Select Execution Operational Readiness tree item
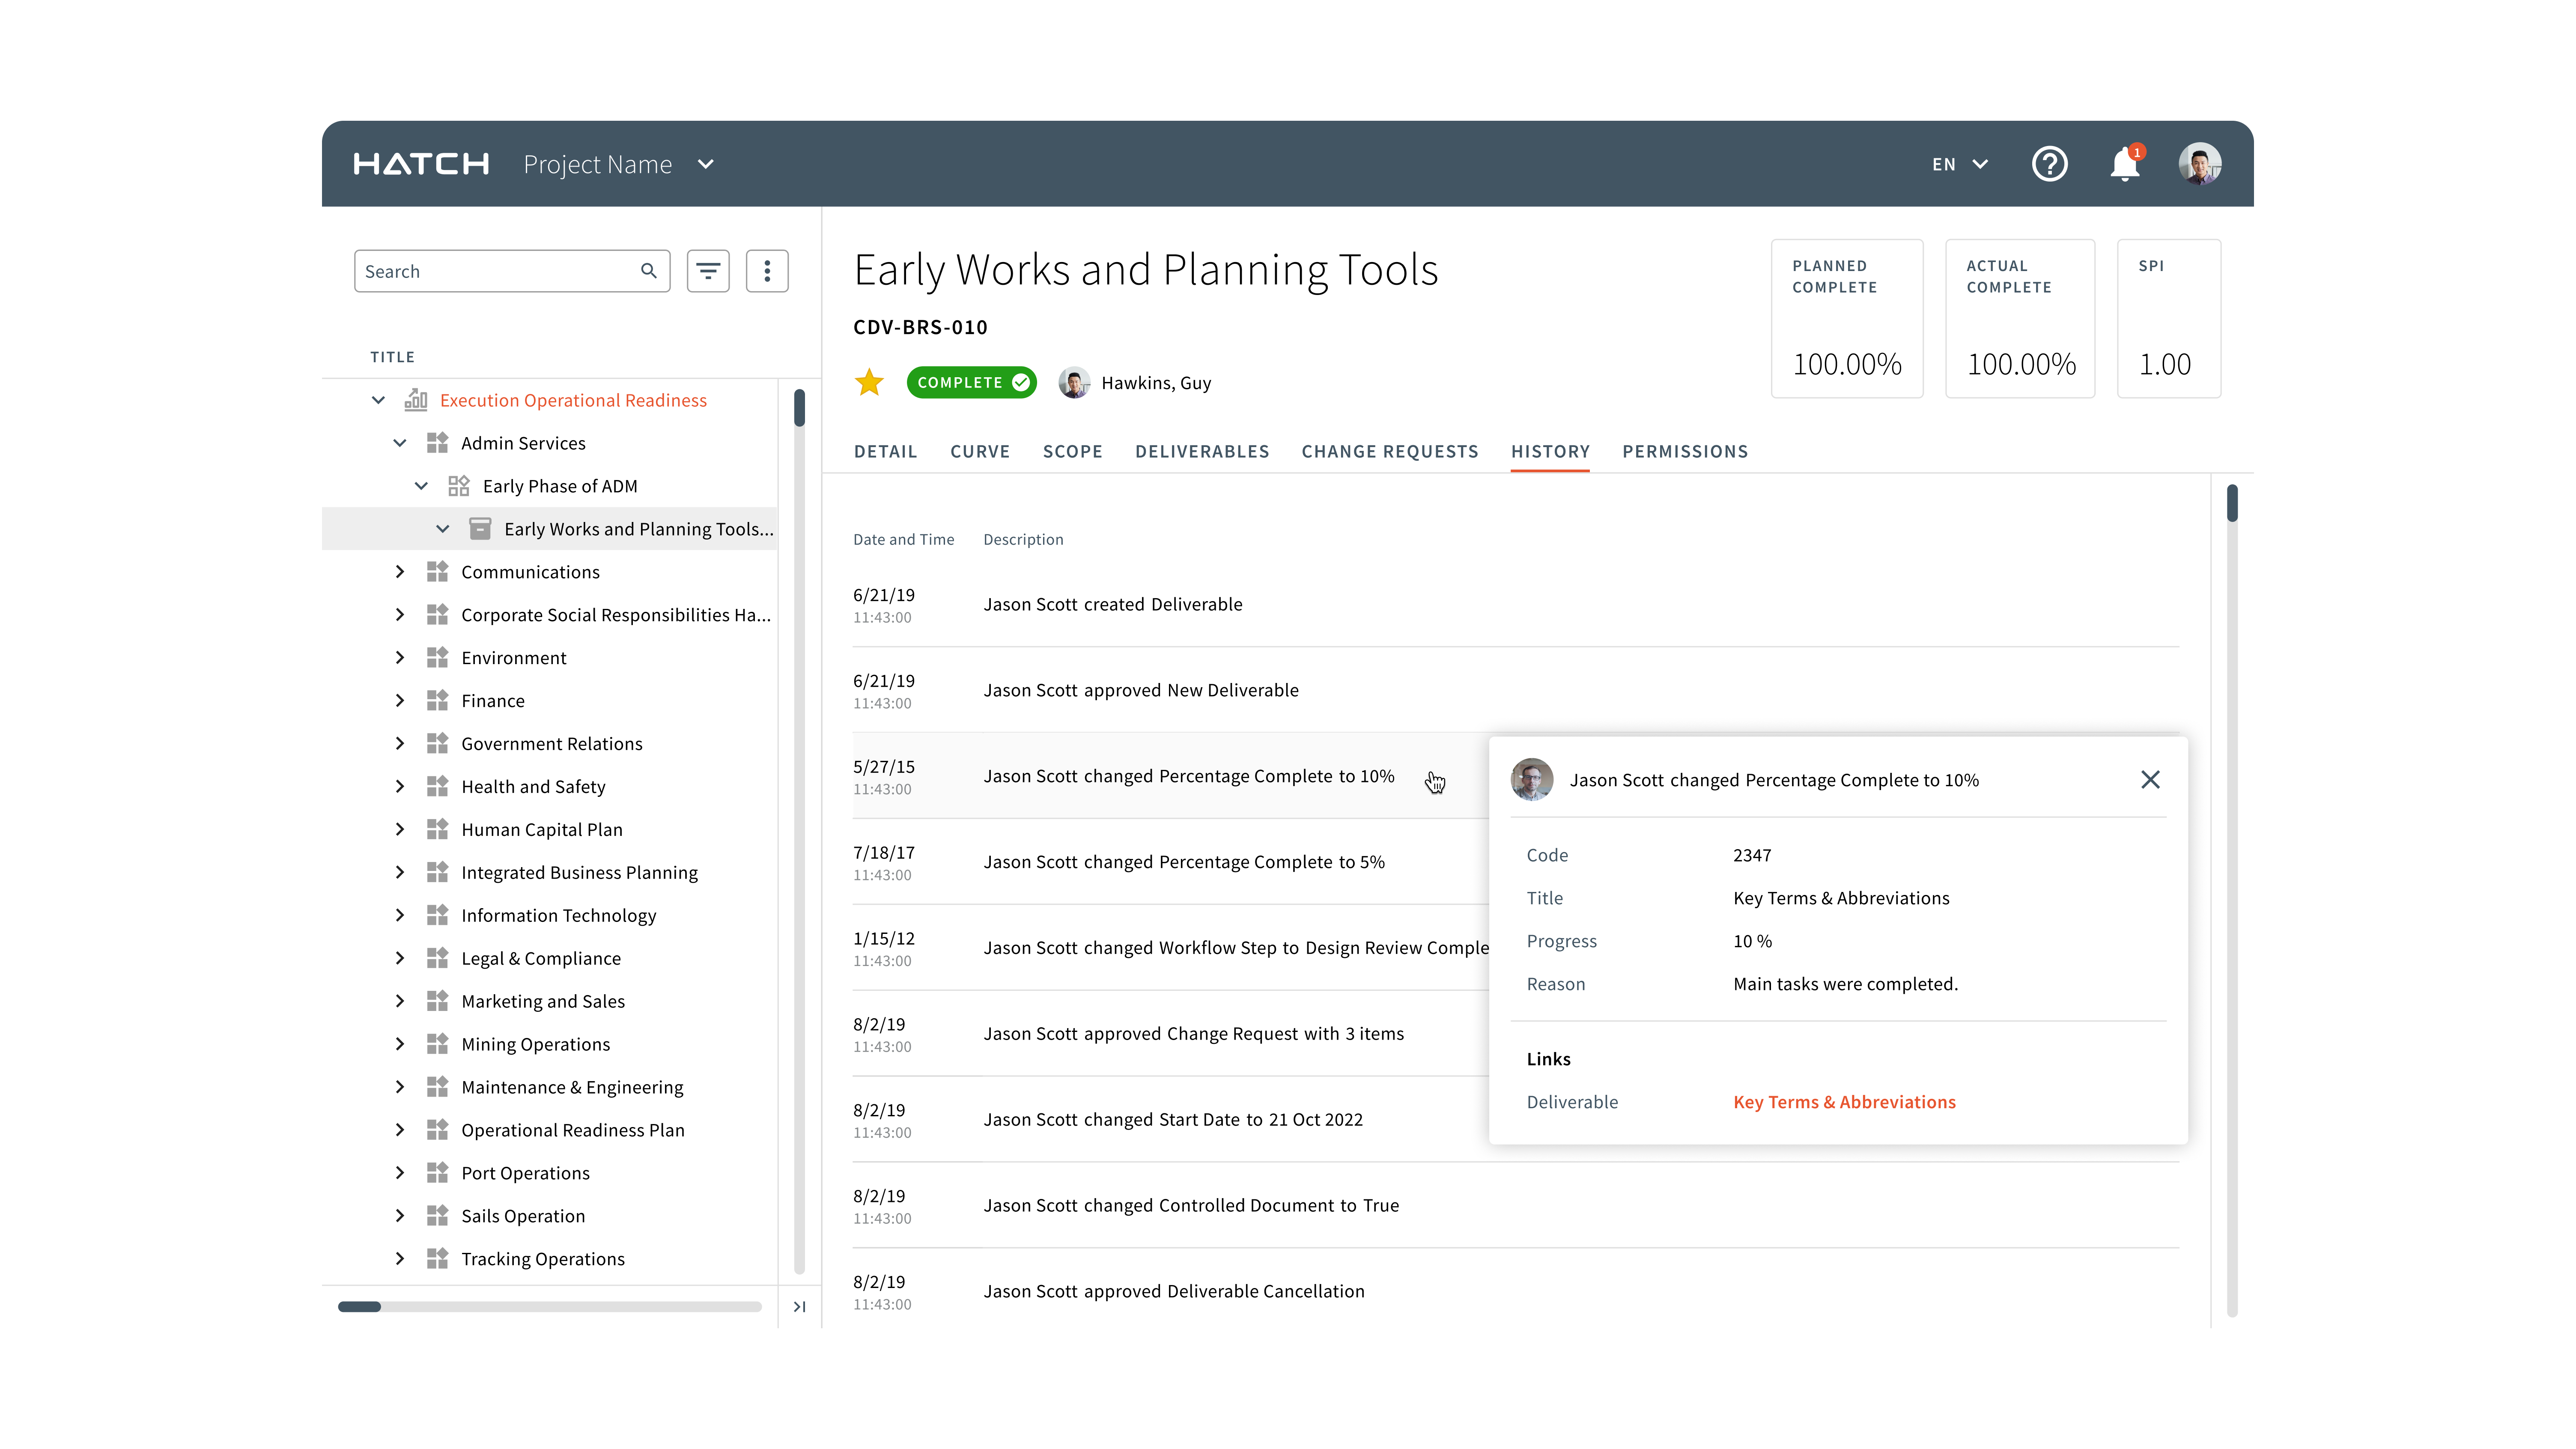The height and width of the screenshot is (1449, 2576). click(573, 400)
